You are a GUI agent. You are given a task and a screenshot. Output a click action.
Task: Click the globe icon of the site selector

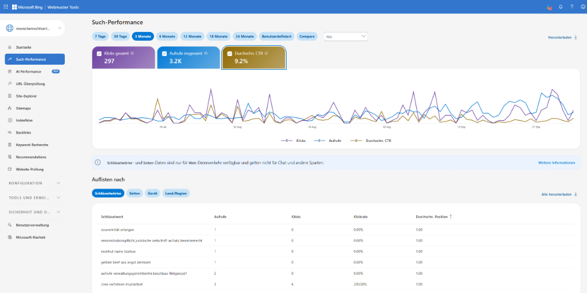click(x=9, y=29)
